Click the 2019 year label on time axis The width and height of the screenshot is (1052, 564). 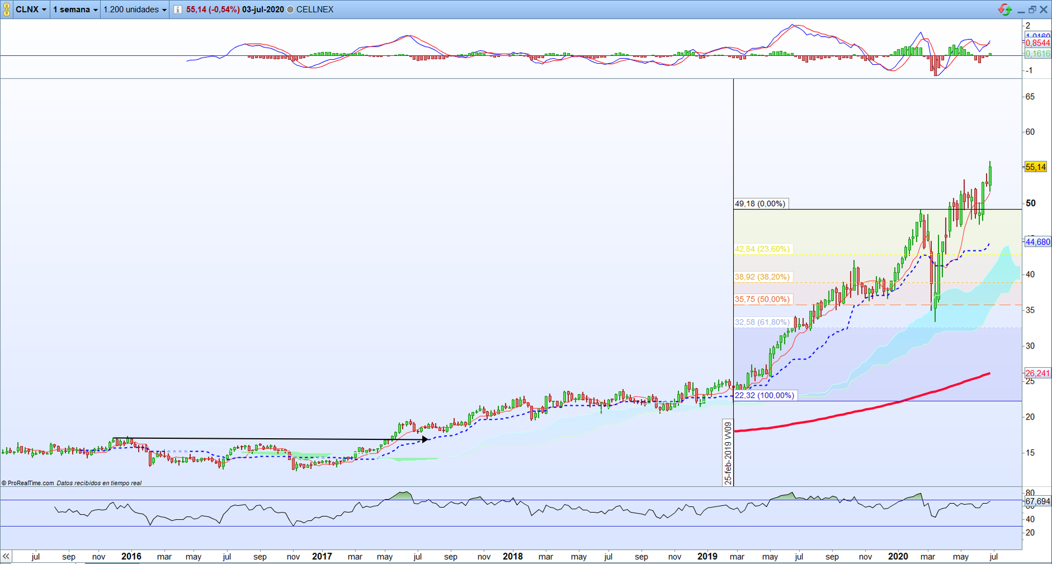tap(707, 557)
